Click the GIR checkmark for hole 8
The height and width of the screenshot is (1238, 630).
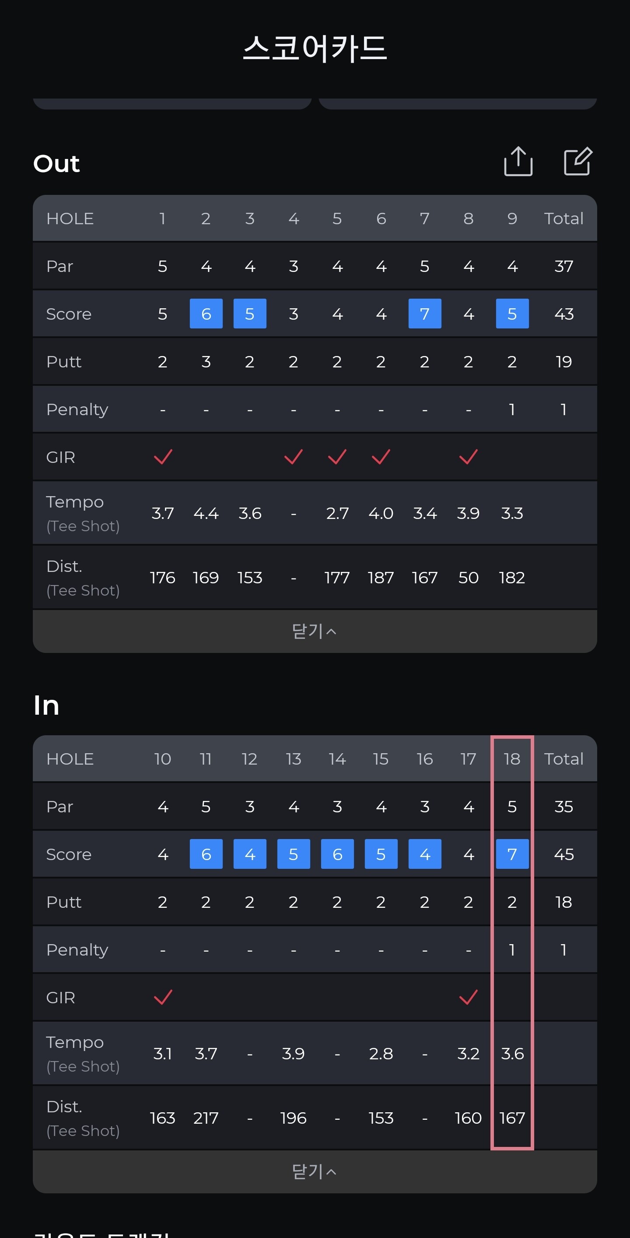coord(468,457)
